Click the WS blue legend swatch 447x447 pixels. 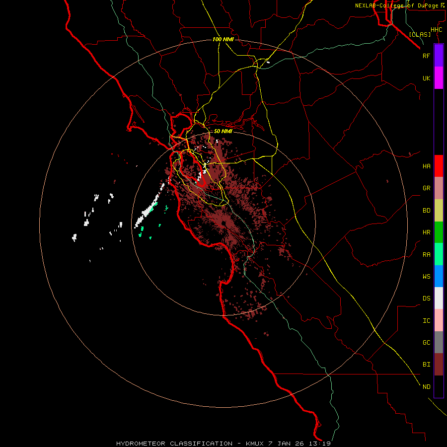439,276
